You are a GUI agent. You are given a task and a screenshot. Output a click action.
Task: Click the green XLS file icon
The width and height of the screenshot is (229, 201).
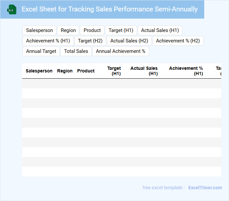12,9
